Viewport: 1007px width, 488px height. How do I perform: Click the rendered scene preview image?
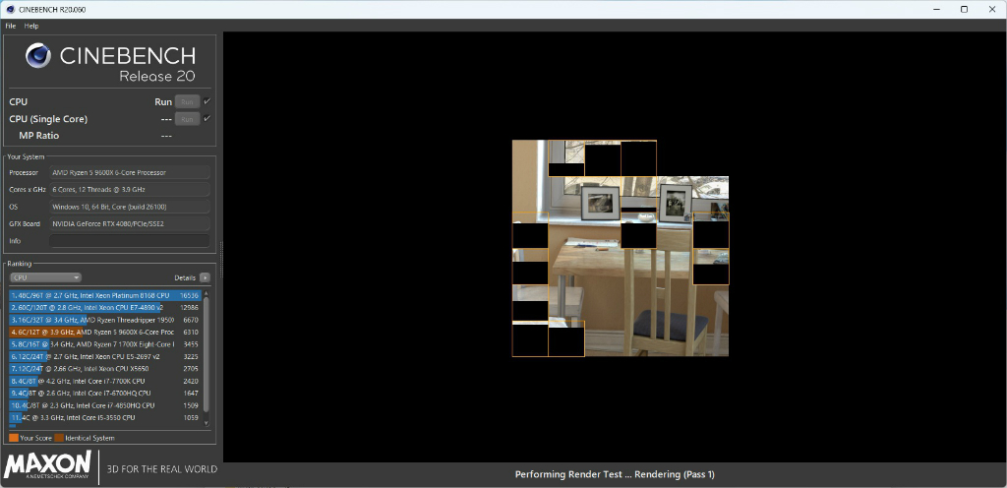click(x=621, y=248)
